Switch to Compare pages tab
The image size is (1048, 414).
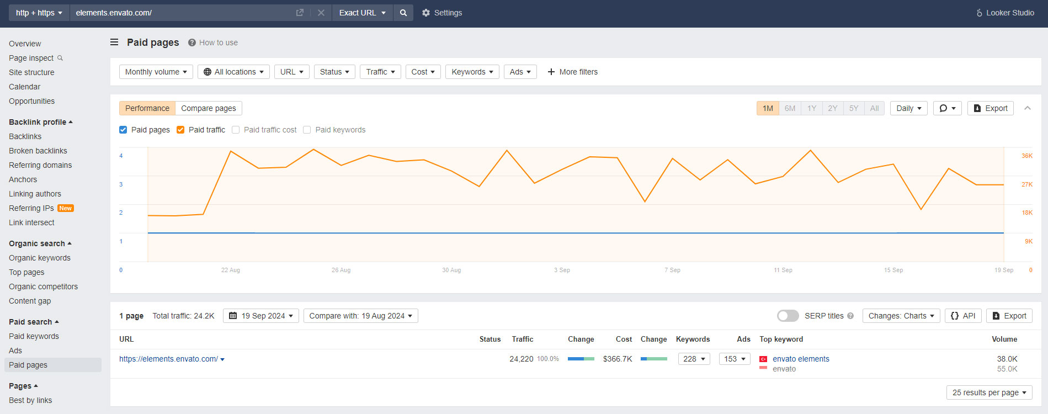(209, 108)
